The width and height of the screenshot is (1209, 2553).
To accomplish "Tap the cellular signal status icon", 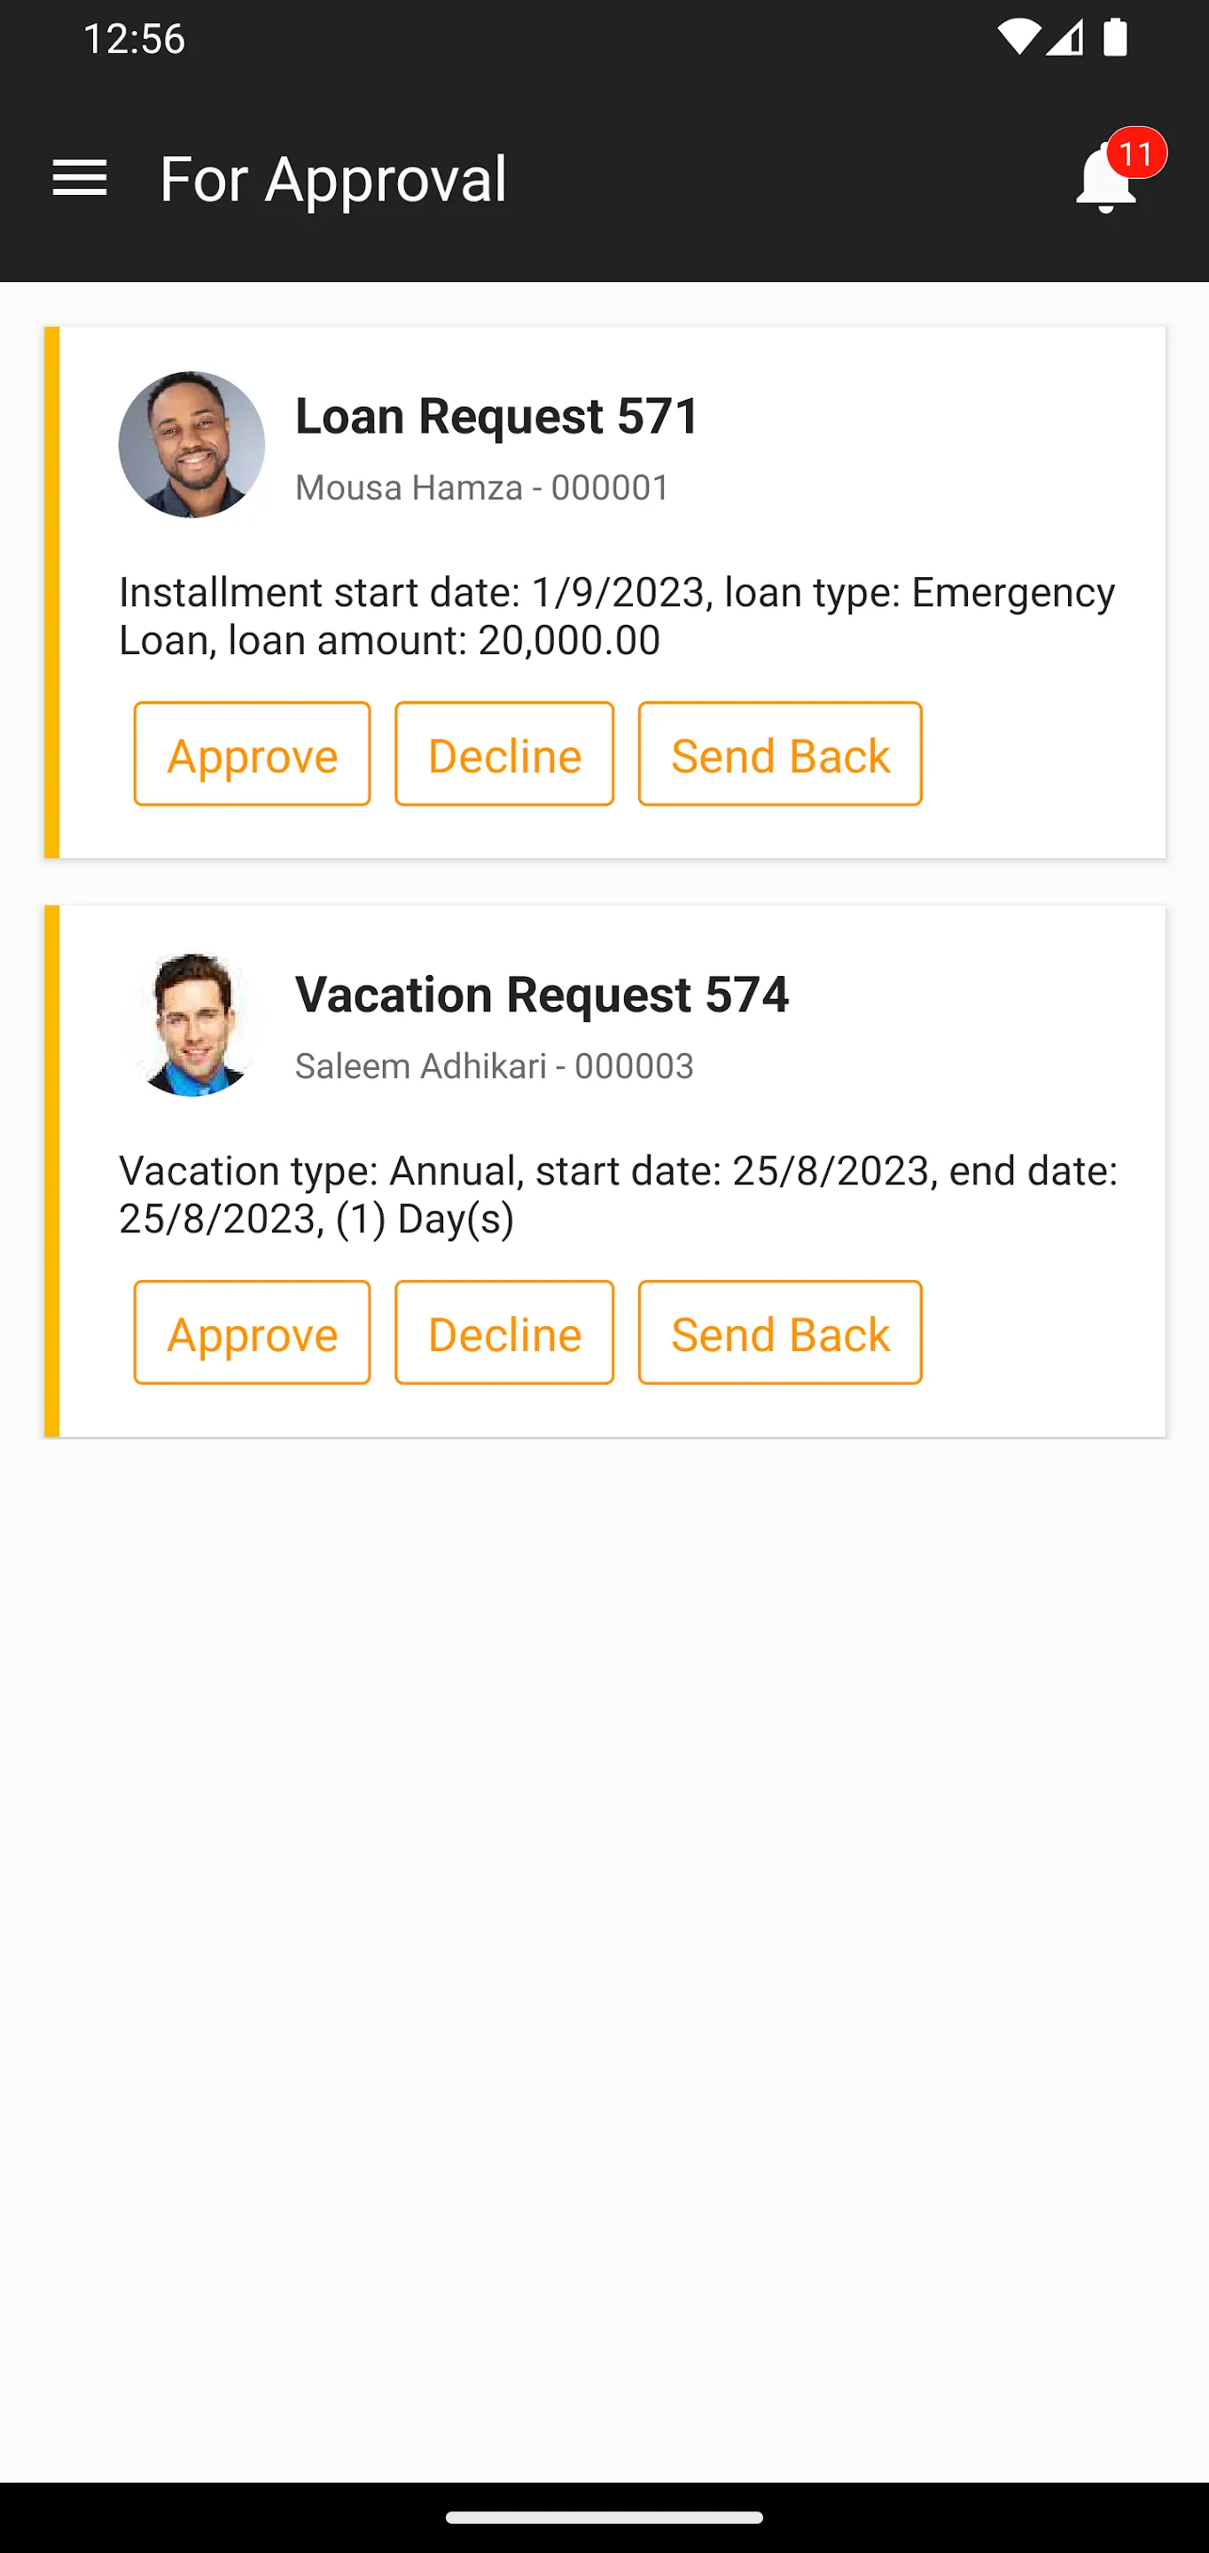I will point(1065,39).
